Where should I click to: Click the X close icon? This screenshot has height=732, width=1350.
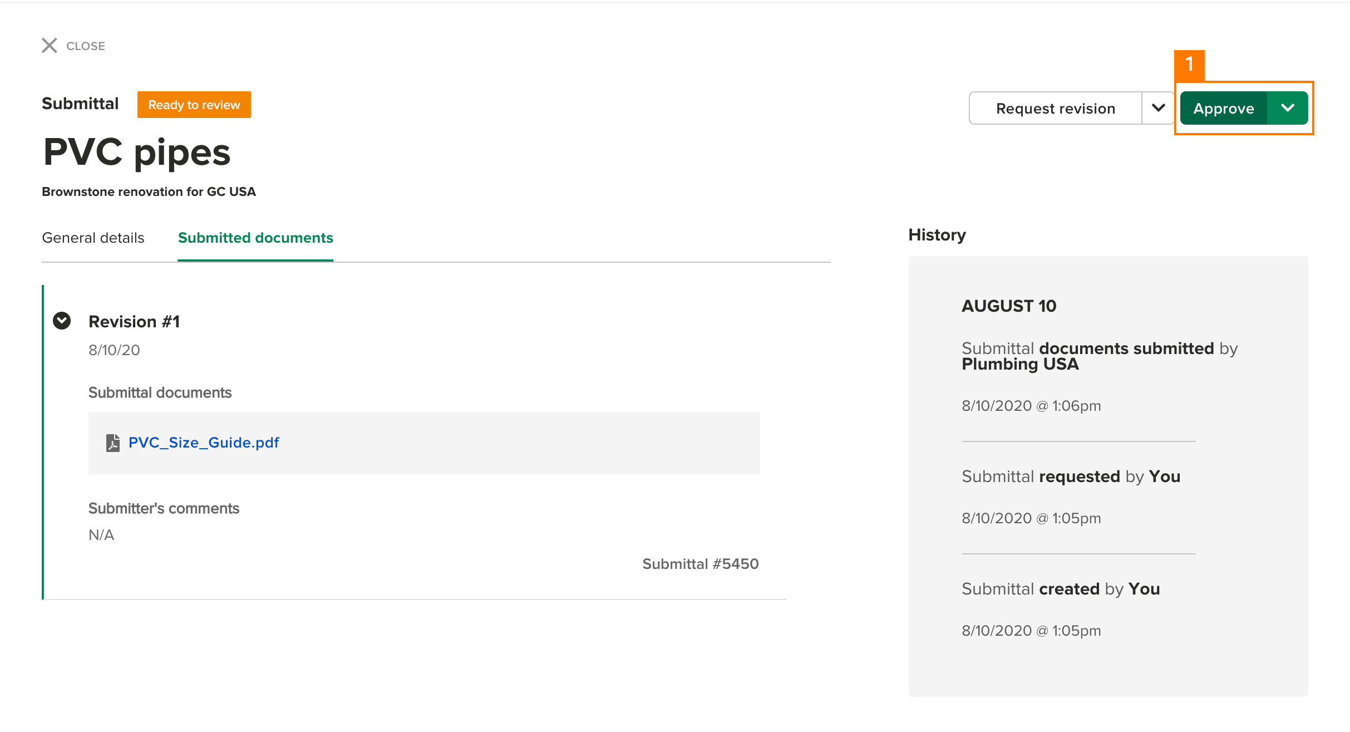[50, 46]
